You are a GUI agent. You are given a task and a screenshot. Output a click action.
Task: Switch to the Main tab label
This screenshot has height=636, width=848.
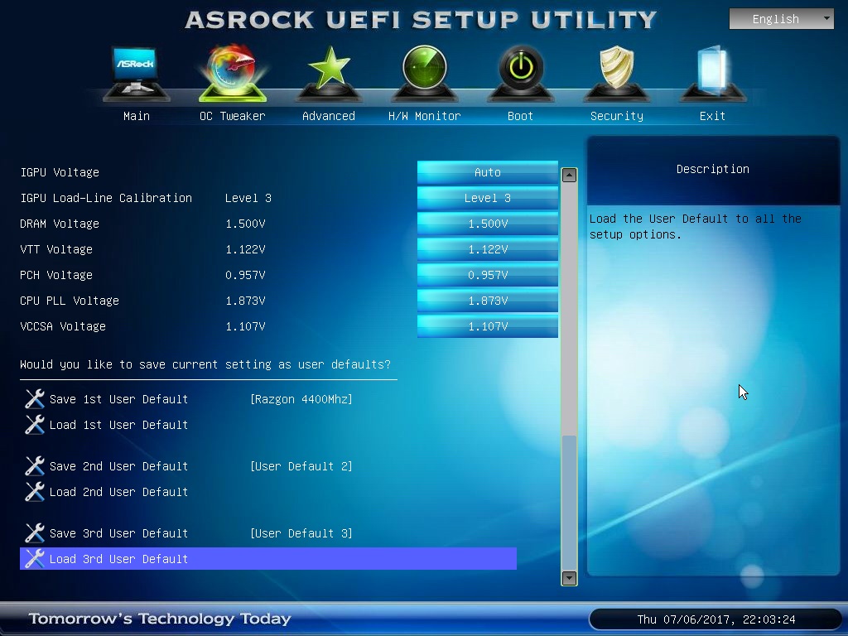pos(137,116)
